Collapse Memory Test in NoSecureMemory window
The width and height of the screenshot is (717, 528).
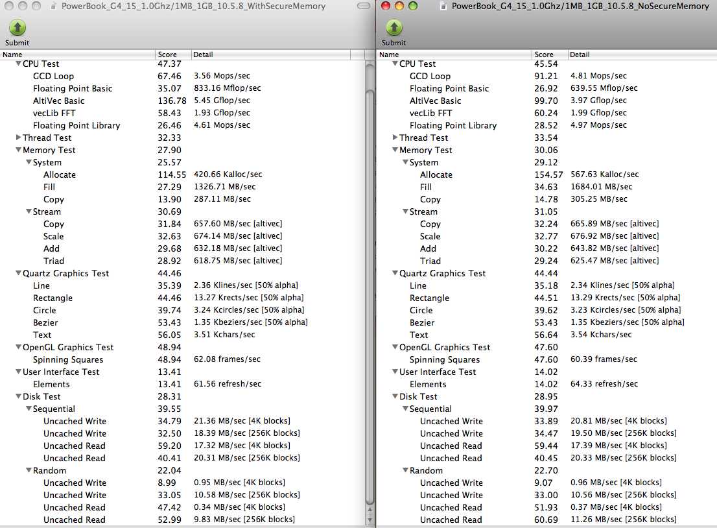395,150
